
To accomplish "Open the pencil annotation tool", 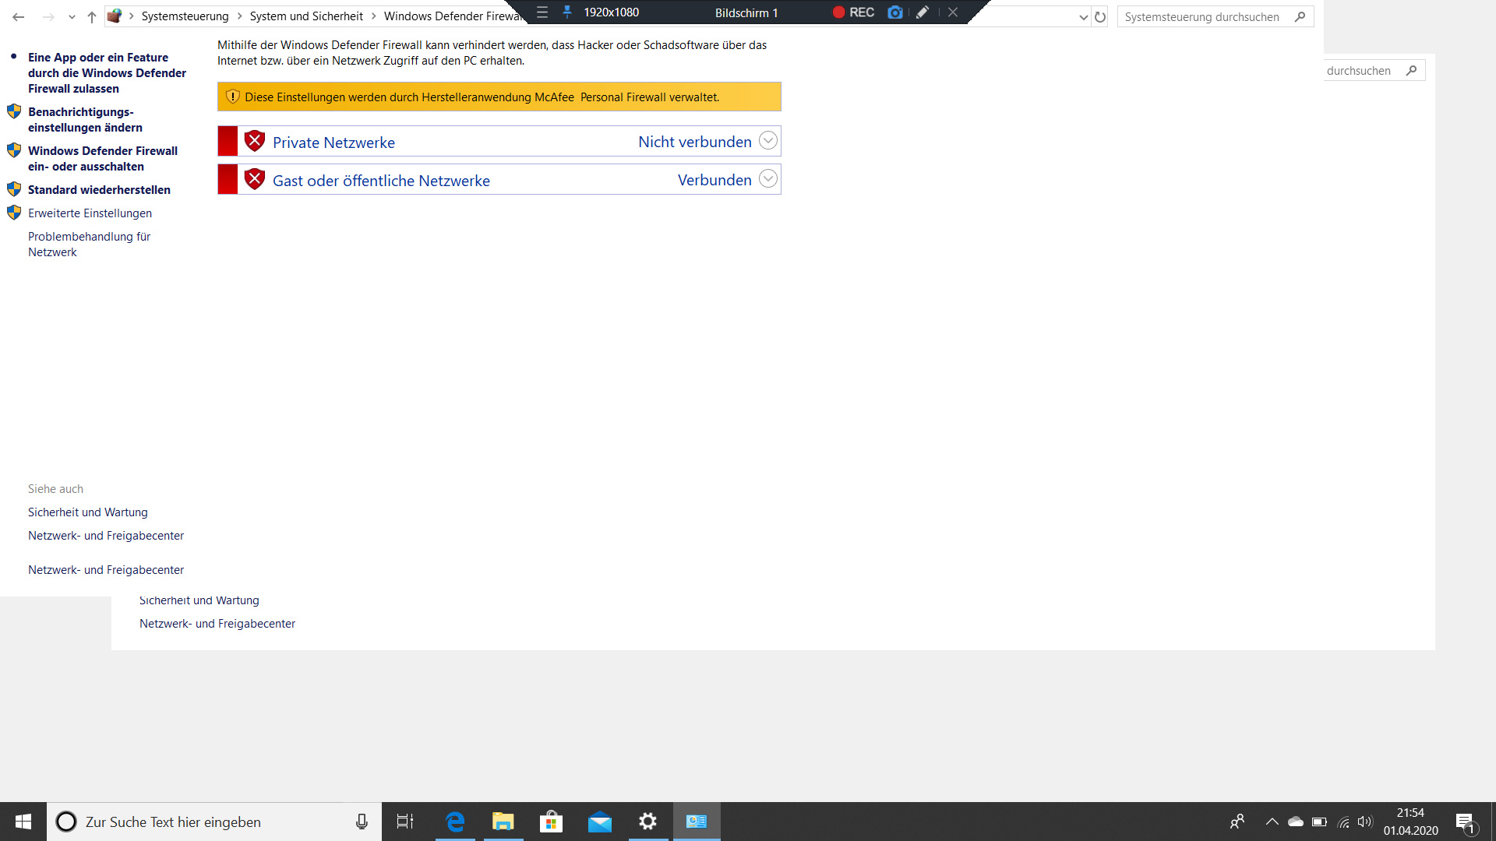I will point(923,12).
